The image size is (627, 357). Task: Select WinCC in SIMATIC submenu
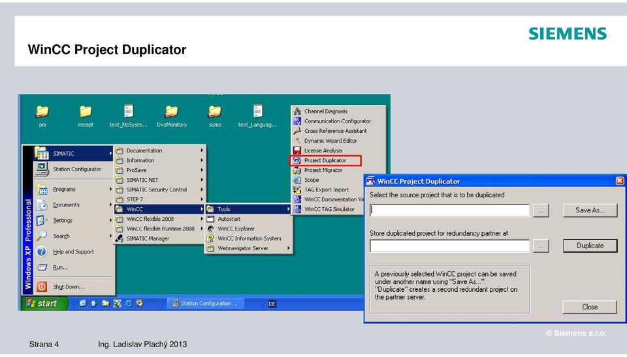pos(160,209)
